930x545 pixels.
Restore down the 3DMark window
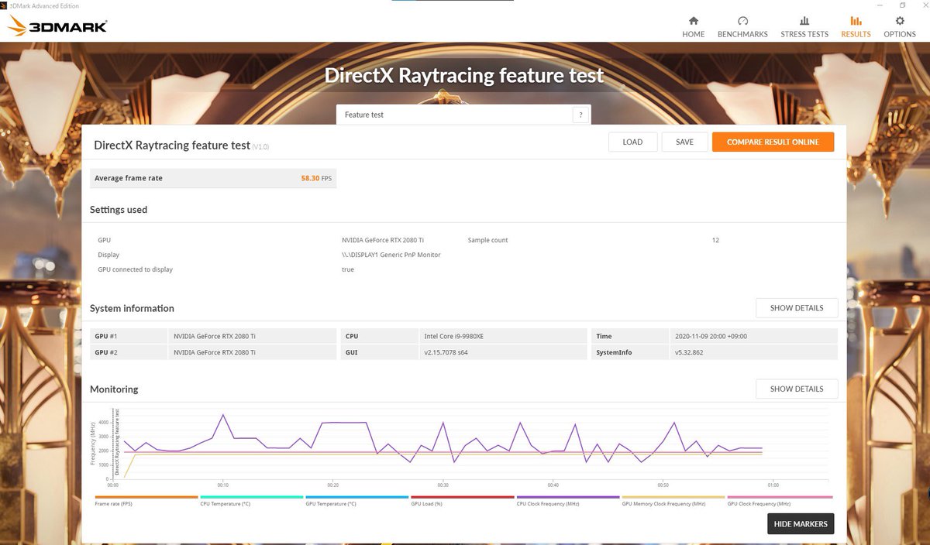[x=902, y=5]
